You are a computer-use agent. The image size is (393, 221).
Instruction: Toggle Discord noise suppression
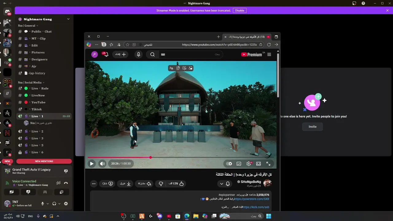click(58, 183)
